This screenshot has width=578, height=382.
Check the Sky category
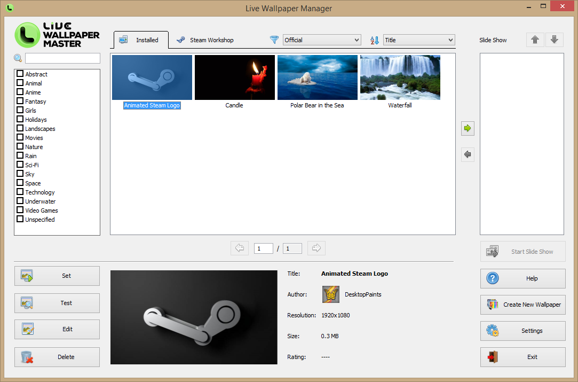20,174
